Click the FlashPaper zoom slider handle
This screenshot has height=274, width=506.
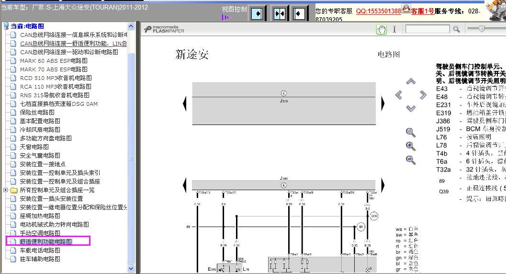tap(482, 29)
